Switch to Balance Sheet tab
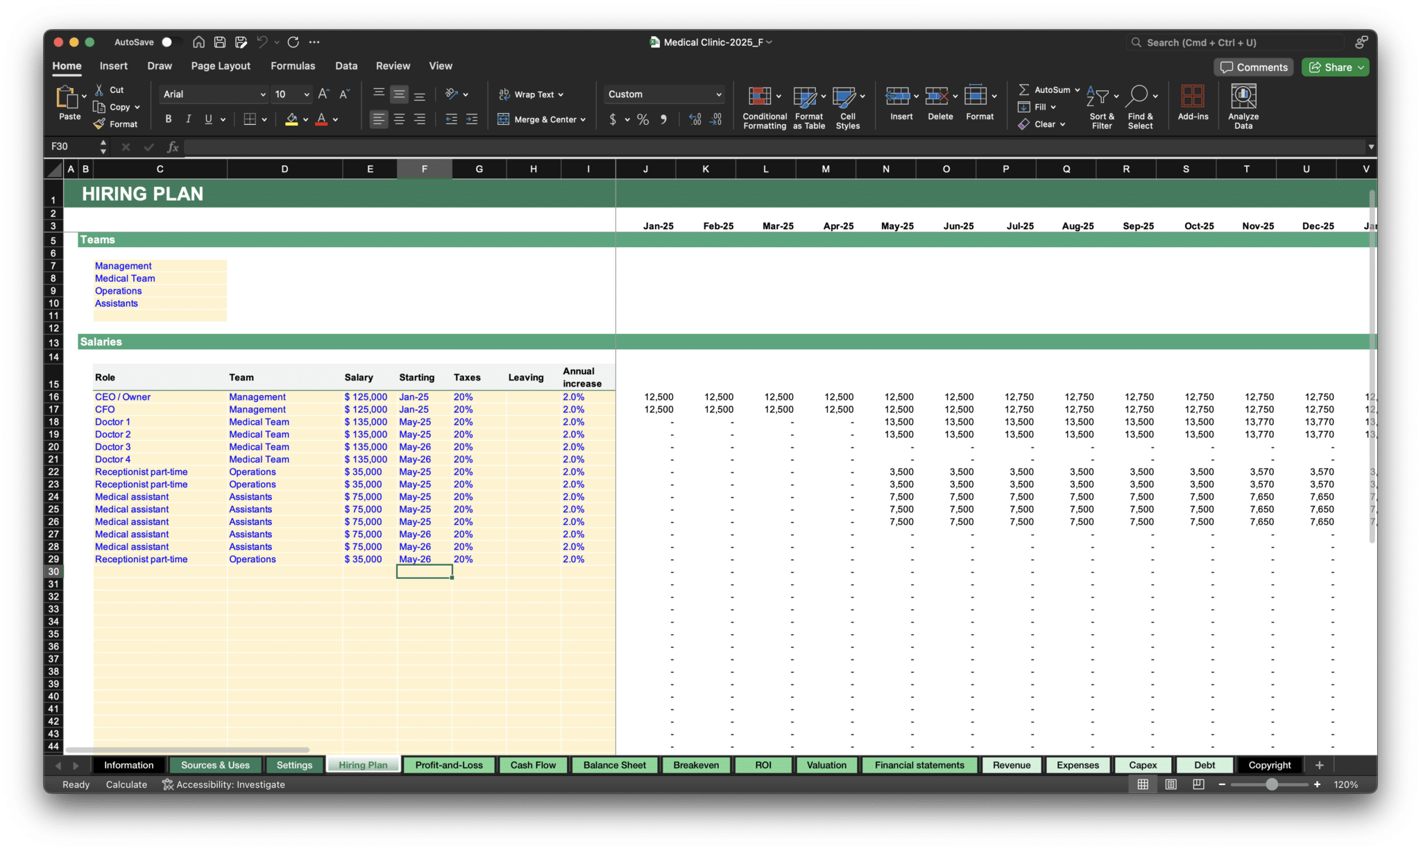The width and height of the screenshot is (1421, 851). pyautogui.click(x=614, y=765)
